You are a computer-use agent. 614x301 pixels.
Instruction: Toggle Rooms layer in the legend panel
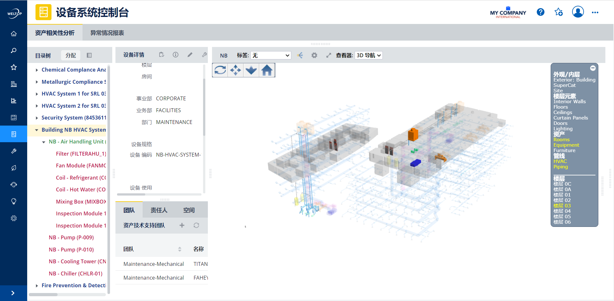(561, 140)
